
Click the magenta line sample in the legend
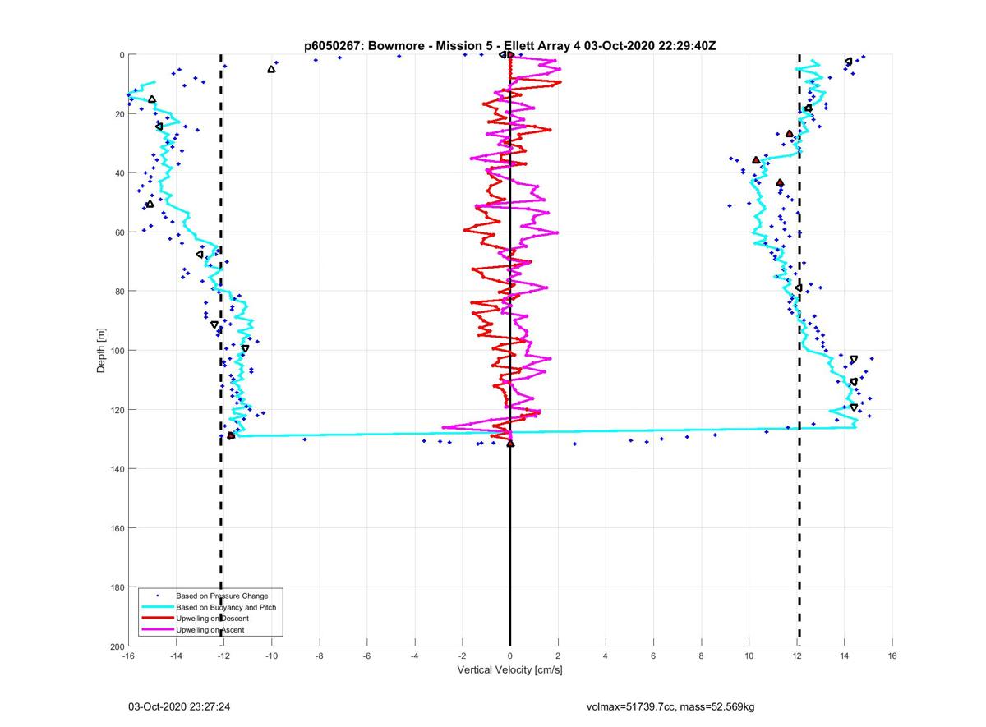coord(156,629)
